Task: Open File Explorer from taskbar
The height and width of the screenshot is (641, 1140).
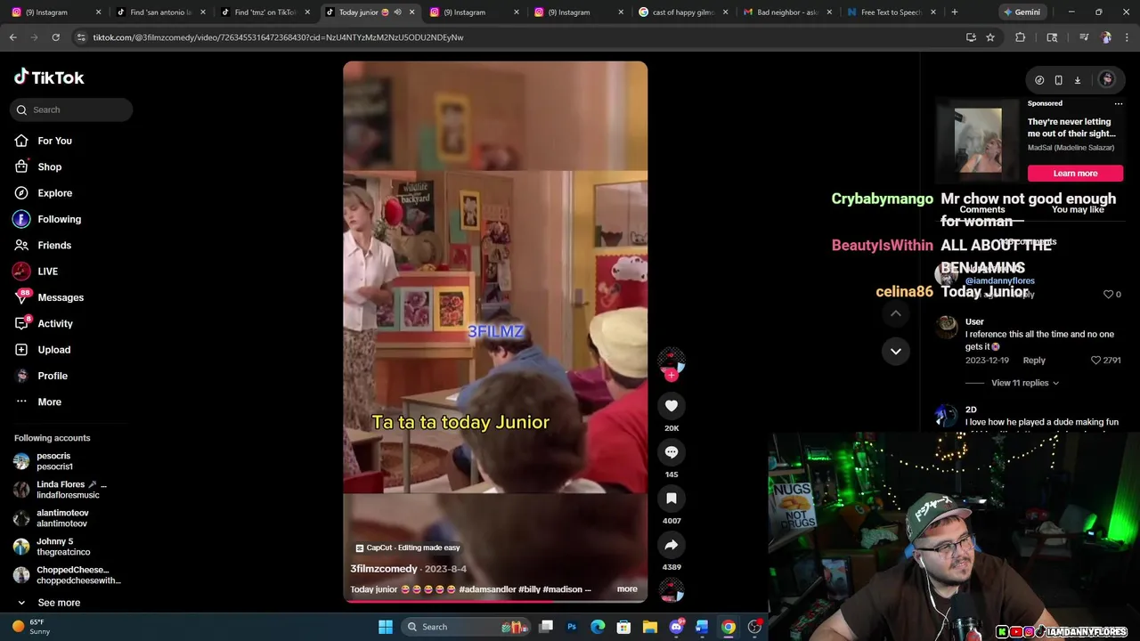Action: tap(650, 627)
